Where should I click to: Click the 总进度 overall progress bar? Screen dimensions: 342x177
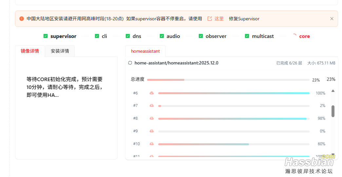pyautogui.click(x=228, y=80)
